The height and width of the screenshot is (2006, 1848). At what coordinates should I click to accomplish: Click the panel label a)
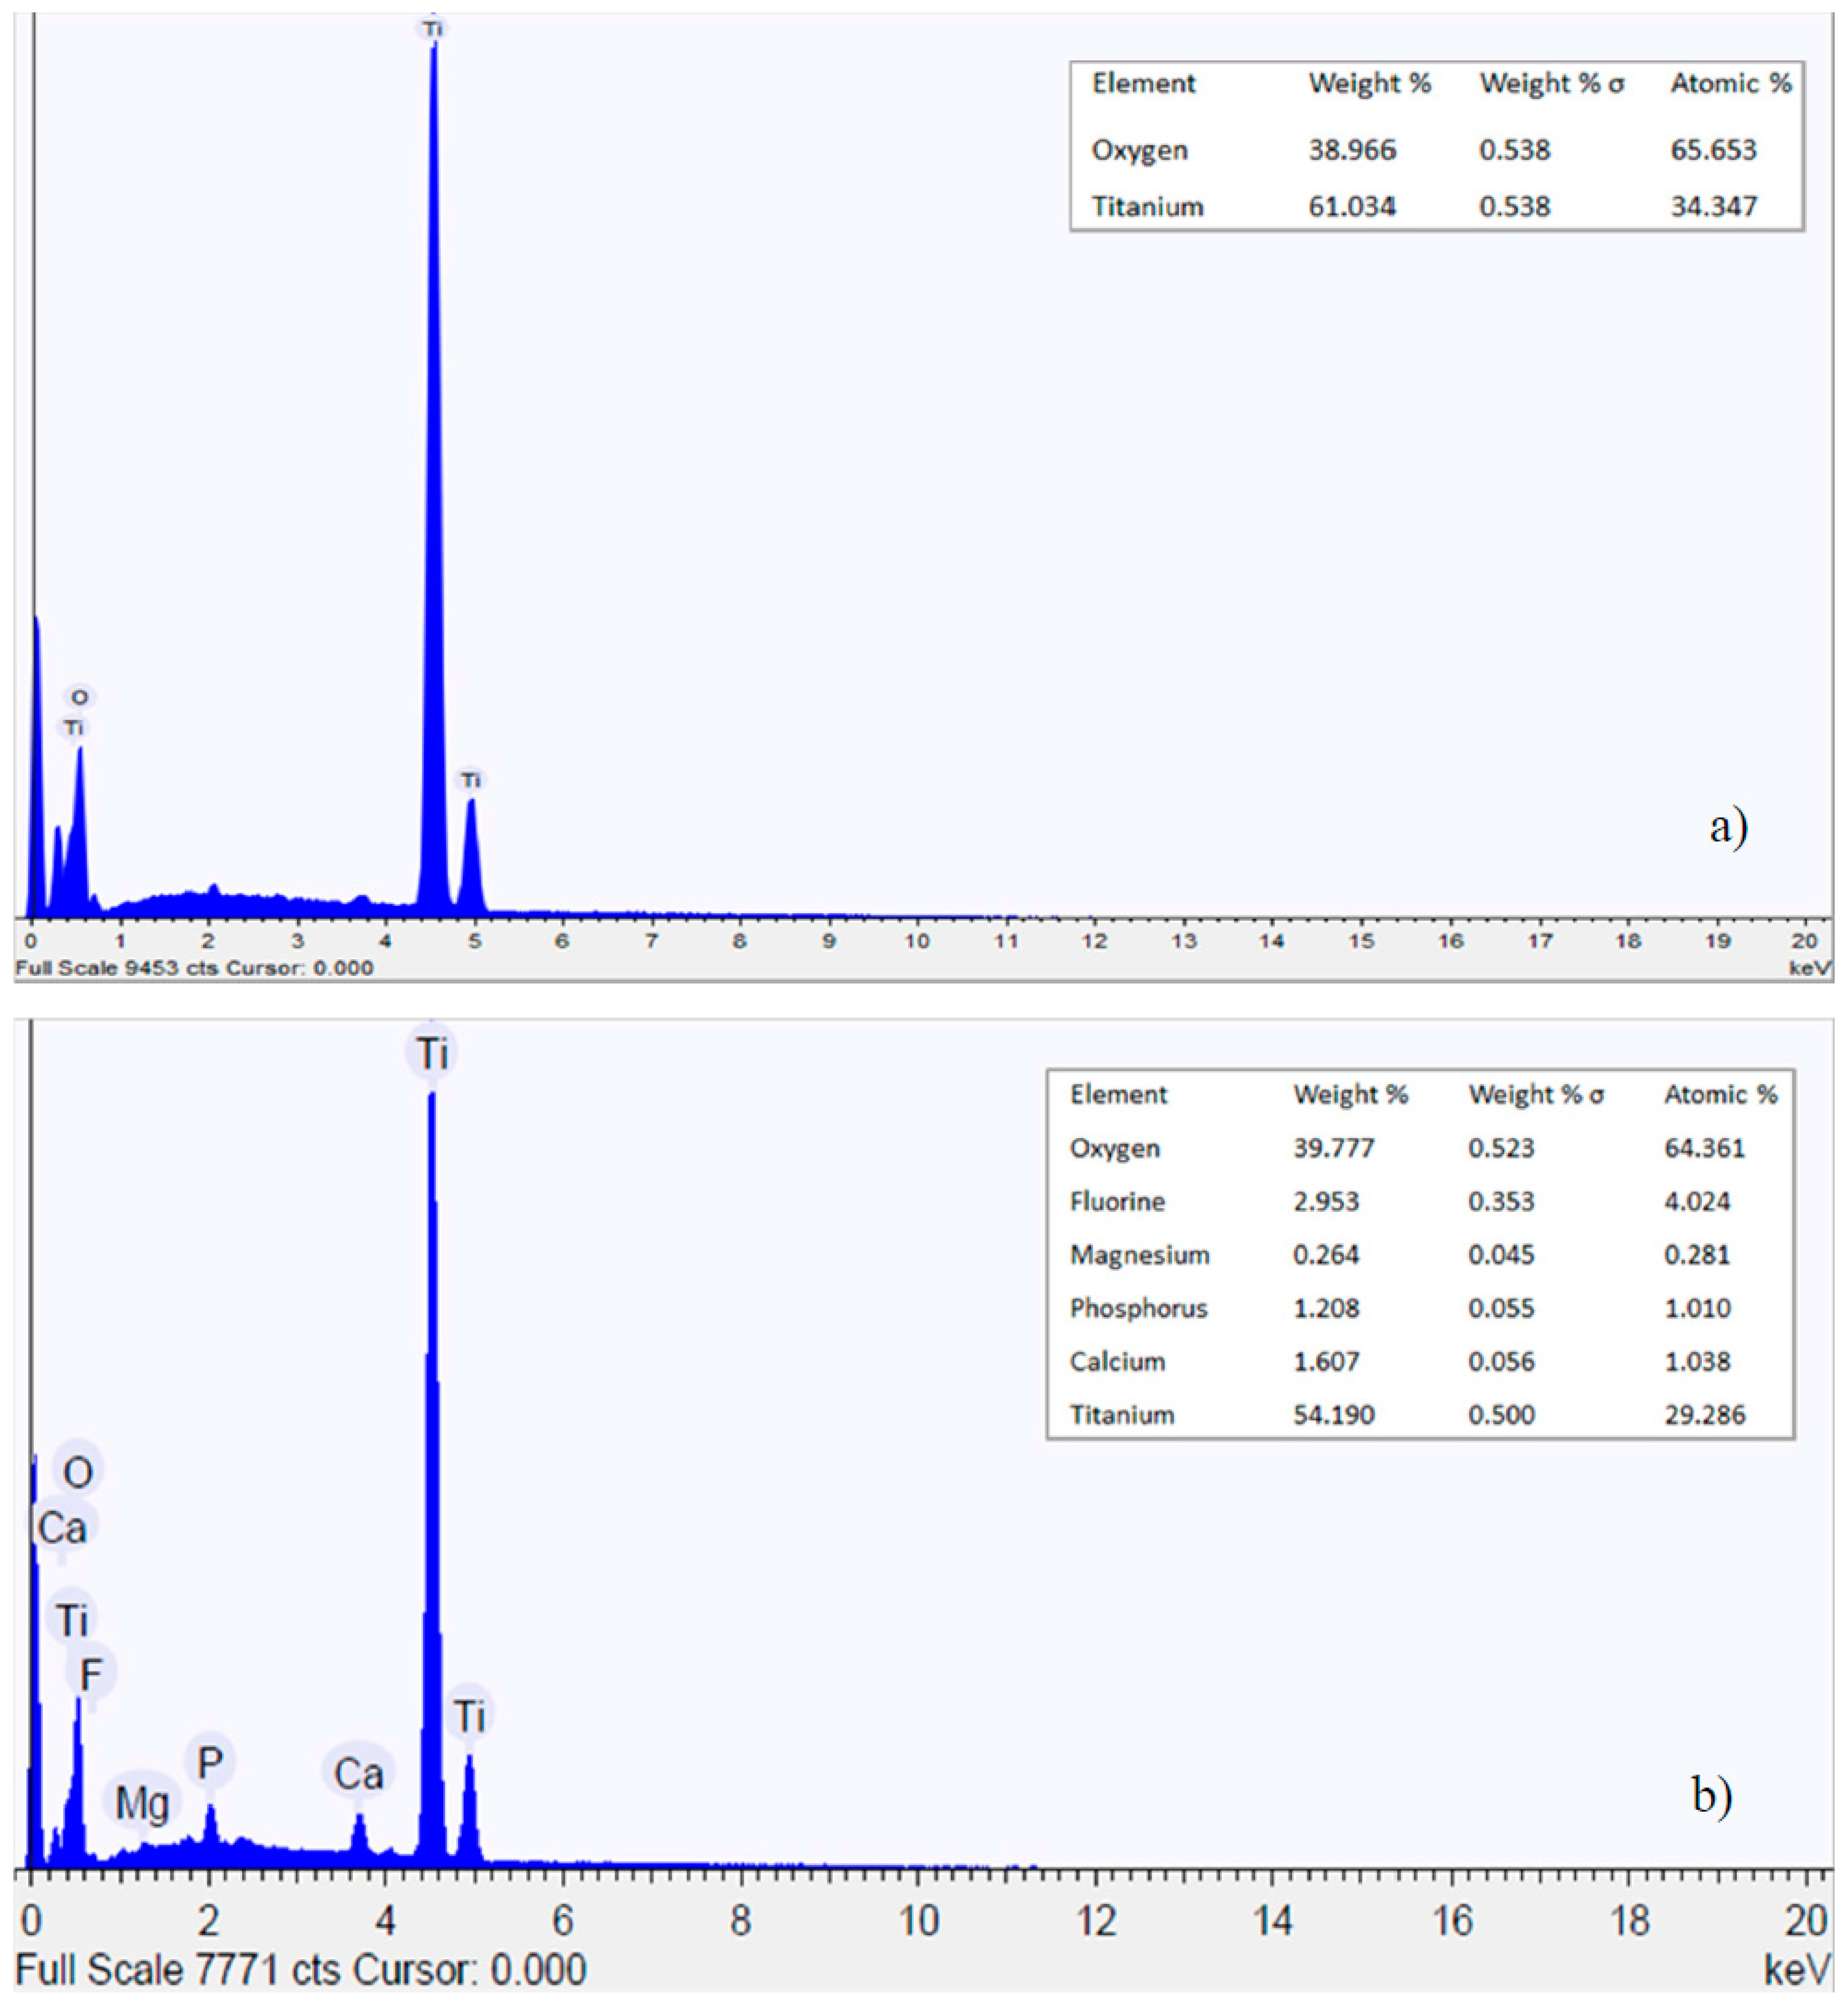[1728, 827]
